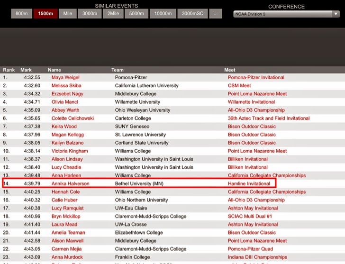Open Erzsebet Nagy's Point Loma Nazarene Meet

tap(257, 94)
